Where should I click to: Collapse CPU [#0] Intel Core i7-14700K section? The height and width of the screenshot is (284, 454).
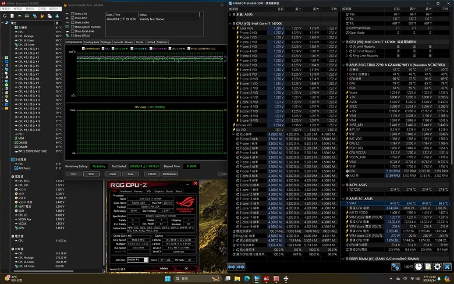230,23
